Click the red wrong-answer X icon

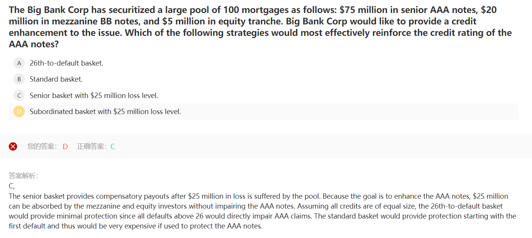coord(13,146)
